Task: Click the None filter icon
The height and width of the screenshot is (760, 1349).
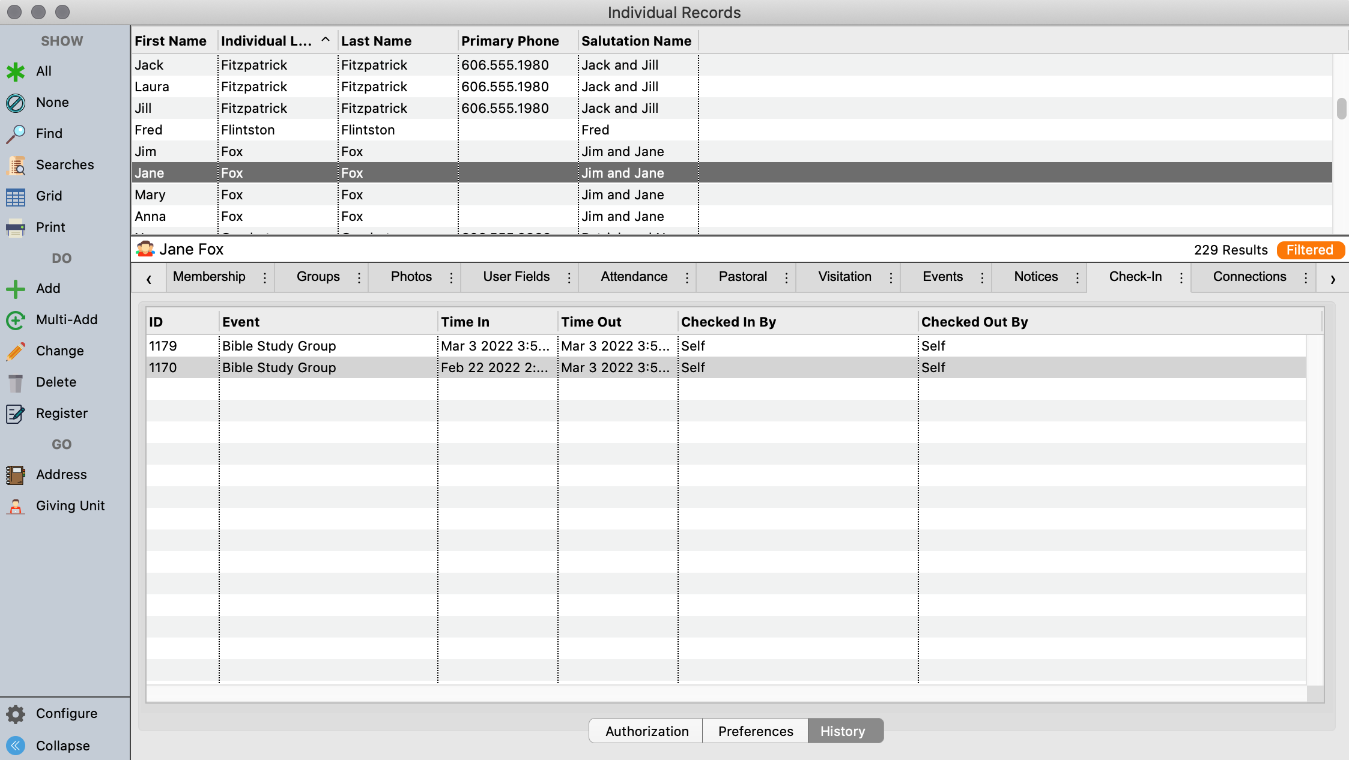Action: 16,103
